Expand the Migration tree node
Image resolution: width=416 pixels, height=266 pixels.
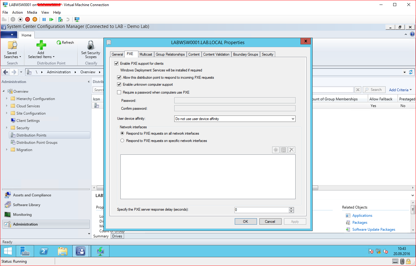pyautogui.click(x=7, y=150)
